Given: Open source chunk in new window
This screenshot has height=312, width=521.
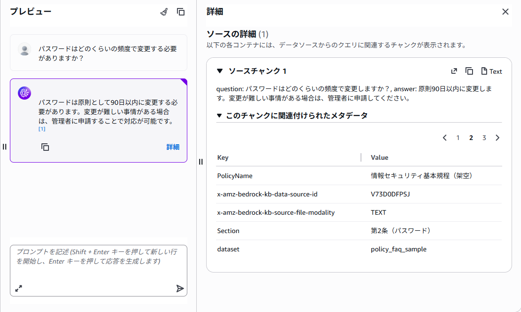Looking at the screenshot, I should pos(454,71).
